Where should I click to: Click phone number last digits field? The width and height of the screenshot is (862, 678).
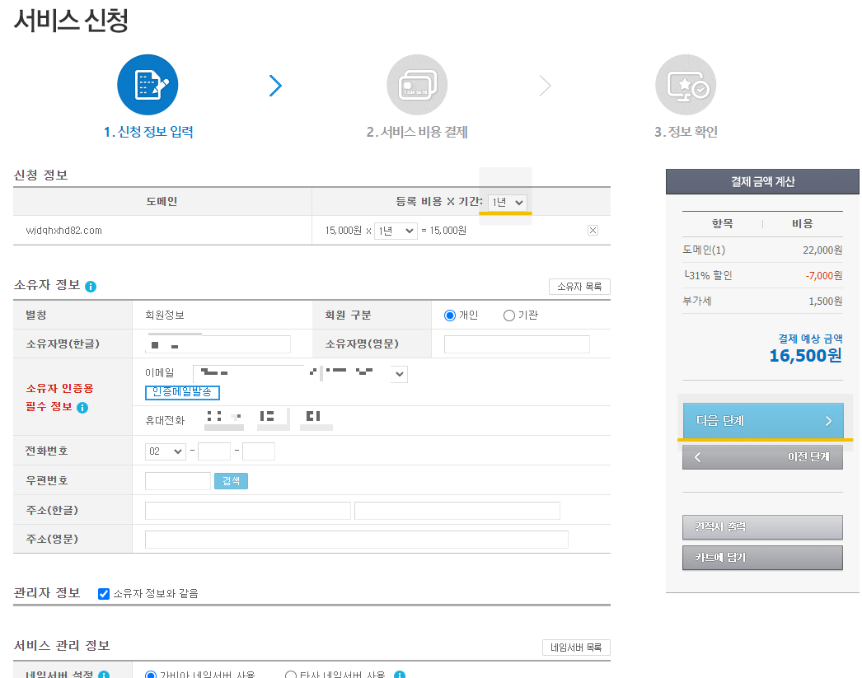point(259,451)
